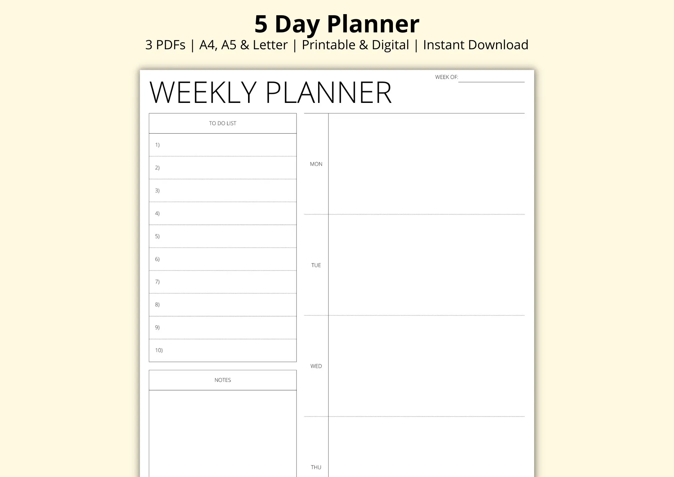Select to-do row number 3

tap(222, 191)
